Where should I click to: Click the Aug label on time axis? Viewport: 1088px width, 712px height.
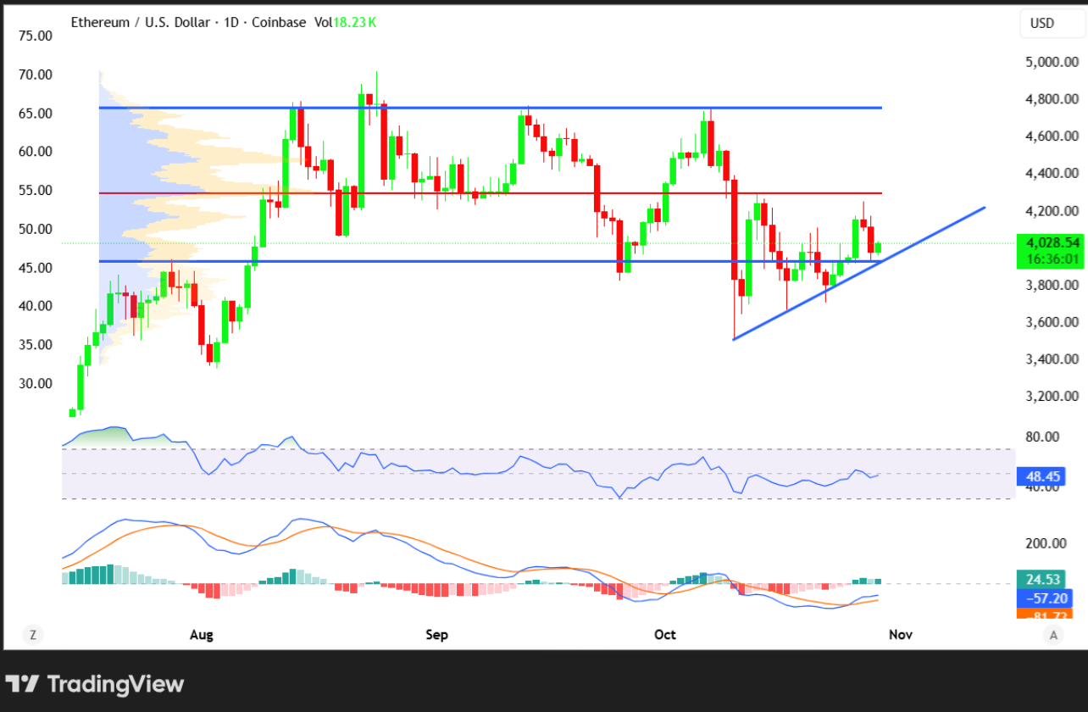(x=201, y=635)
